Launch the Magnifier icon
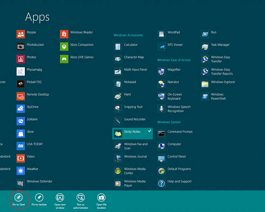The width and height of the screenshot is (265, 212). pyautogui.click(x=161, y=71)
